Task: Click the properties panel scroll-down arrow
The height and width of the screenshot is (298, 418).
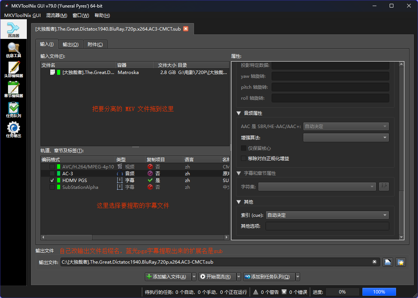Action: [401, 237]
